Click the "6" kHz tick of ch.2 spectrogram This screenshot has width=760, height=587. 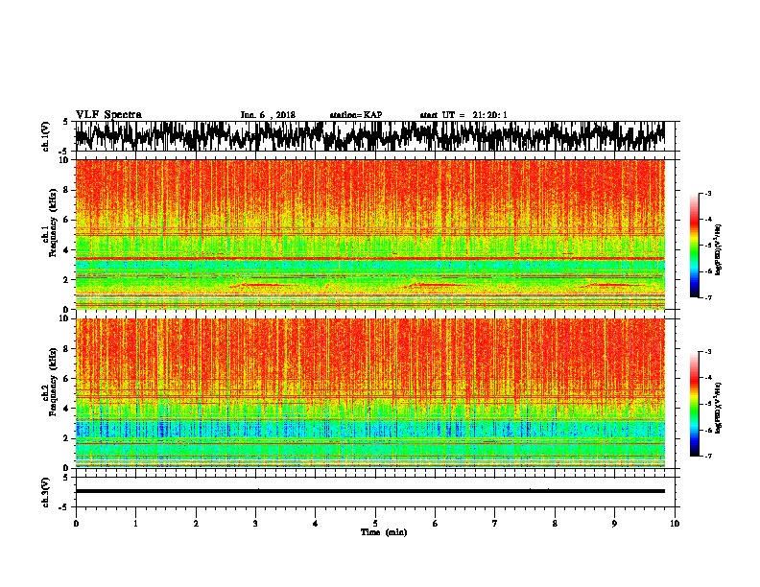68,378
